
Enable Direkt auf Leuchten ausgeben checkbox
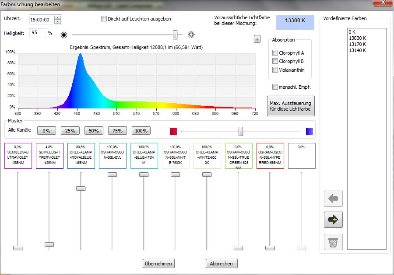[104, 19]
